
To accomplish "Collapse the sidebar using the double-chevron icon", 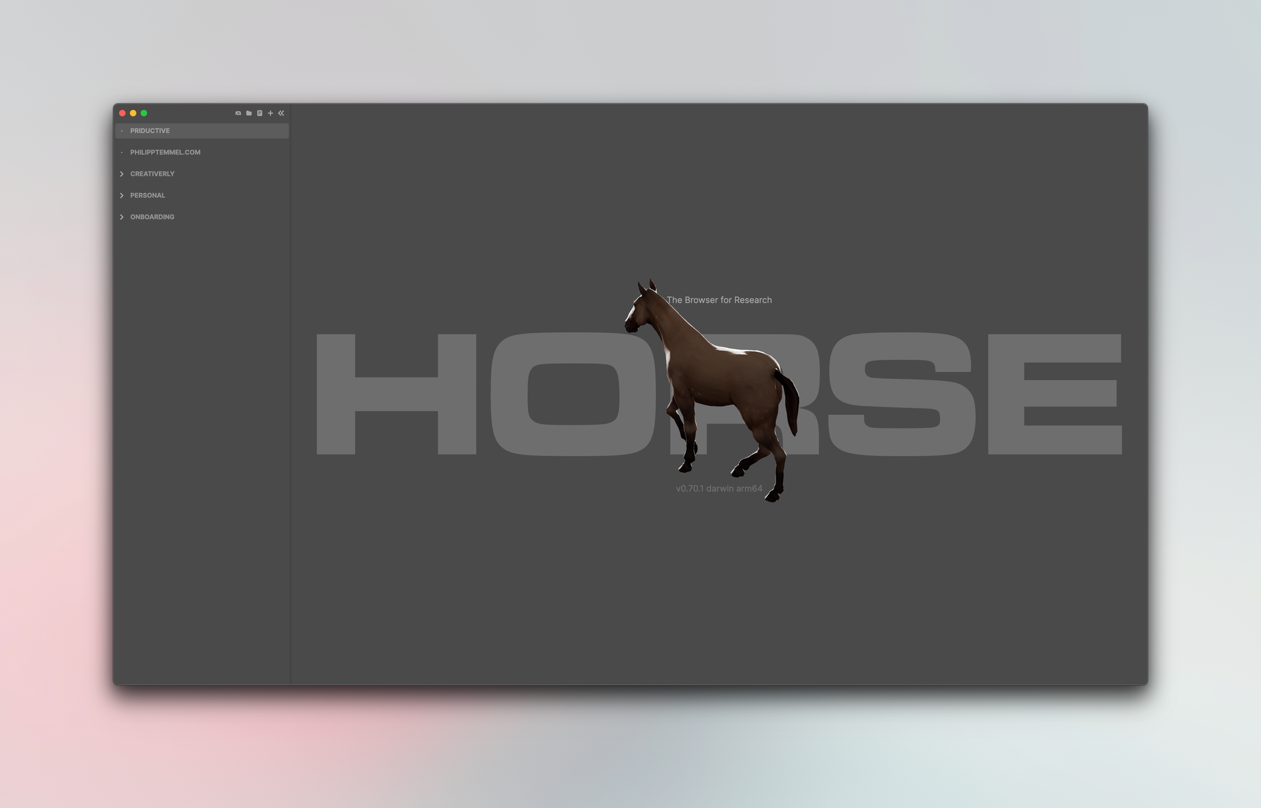I will pos(281,113).
